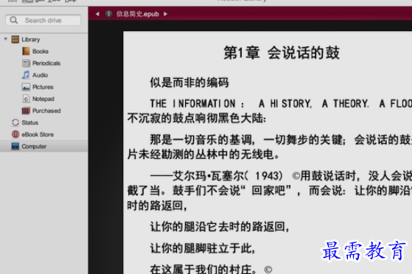Select the eBook Store label
The width and height of the screenshot is (412, 274).
(38, 135)
